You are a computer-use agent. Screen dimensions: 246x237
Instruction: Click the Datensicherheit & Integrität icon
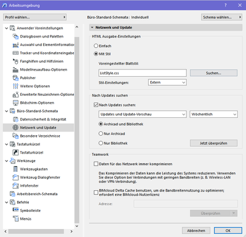coord(15,119)
